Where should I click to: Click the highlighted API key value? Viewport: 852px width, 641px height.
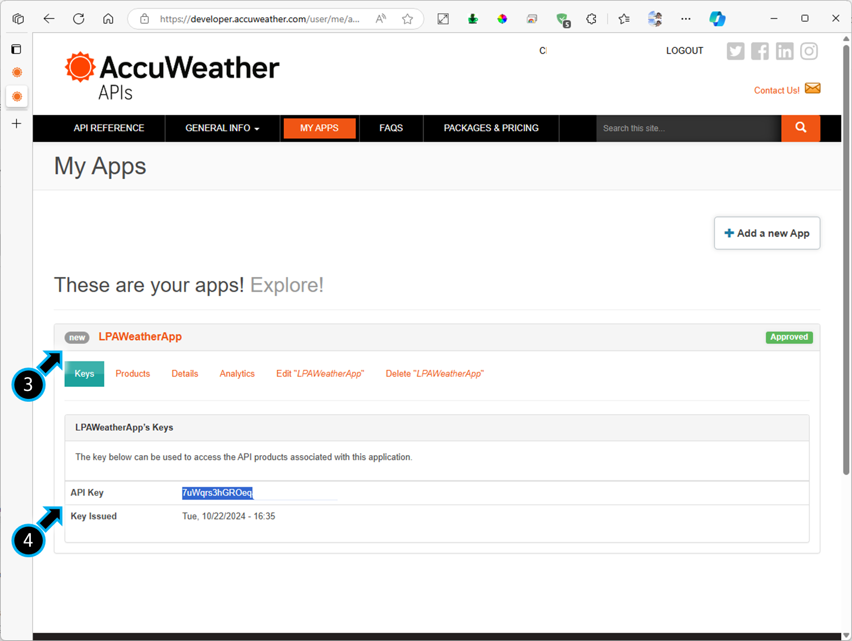(x=217, y=493)
